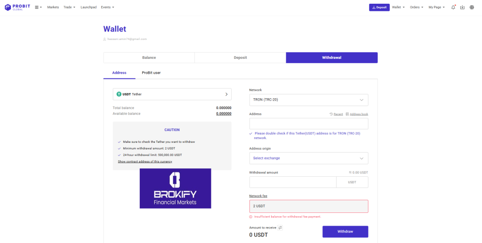Open the Balance tab
The height and width of the screenshot is (243, 482).
[x=149, y=57]
